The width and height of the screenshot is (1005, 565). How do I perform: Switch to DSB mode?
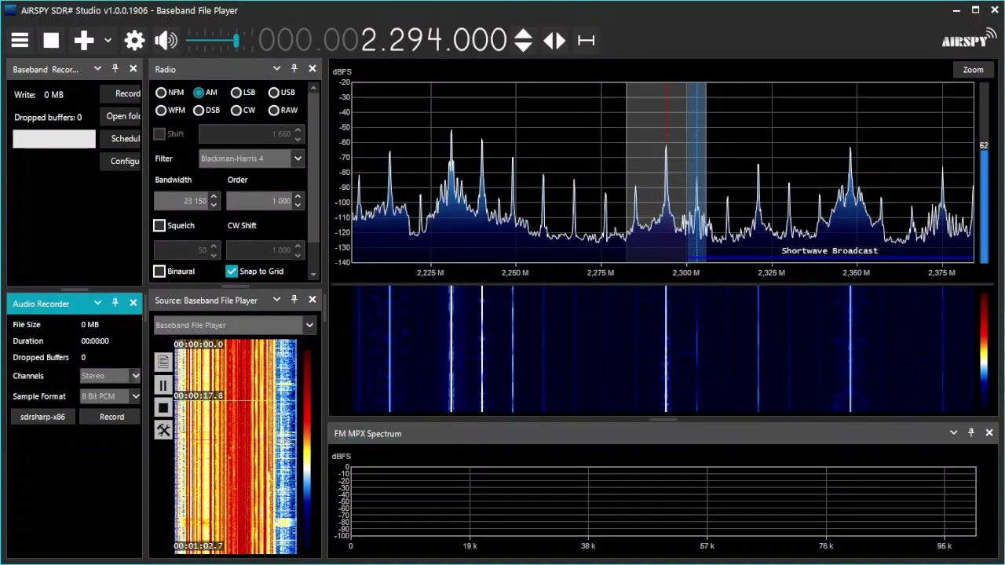click(x=206, y=111)
